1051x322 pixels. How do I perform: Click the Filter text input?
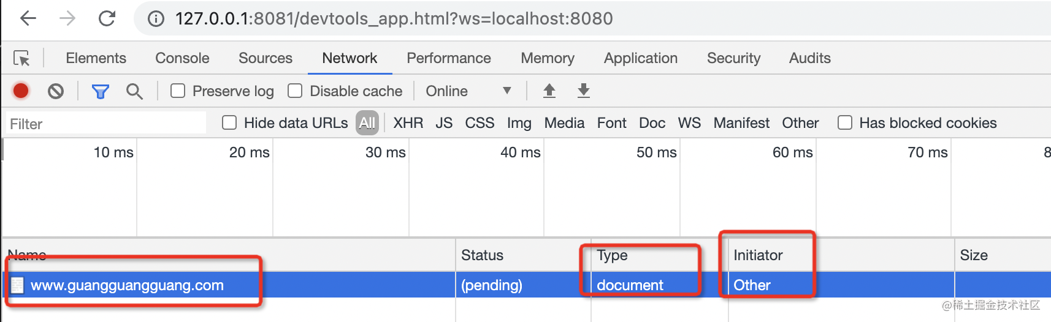pyautogui.click(x=107, y=124)
